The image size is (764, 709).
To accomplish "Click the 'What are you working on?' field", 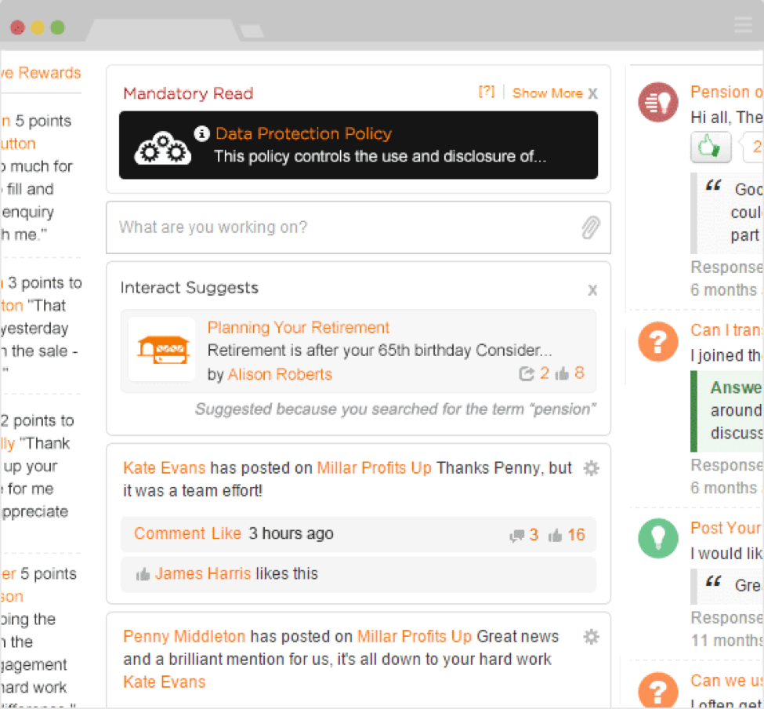I will (x=358, y=227).
